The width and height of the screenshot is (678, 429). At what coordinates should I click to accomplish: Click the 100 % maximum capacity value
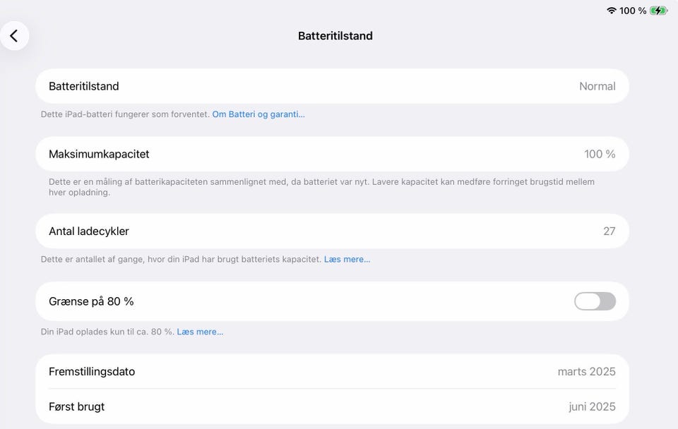coord(600,154)
